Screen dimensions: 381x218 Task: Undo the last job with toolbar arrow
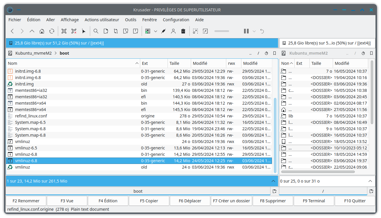[262, 31]
